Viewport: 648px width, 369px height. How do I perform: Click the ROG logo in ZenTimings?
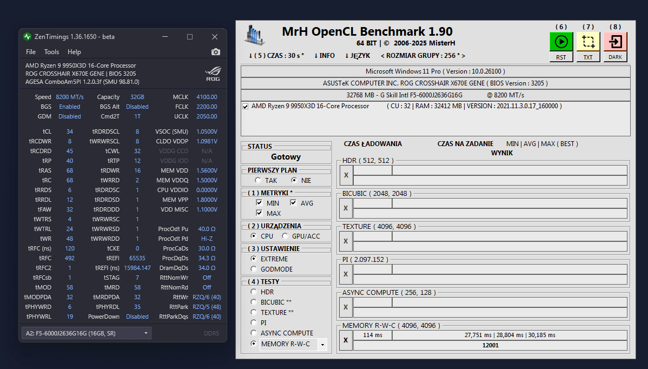tap(213, 74)
